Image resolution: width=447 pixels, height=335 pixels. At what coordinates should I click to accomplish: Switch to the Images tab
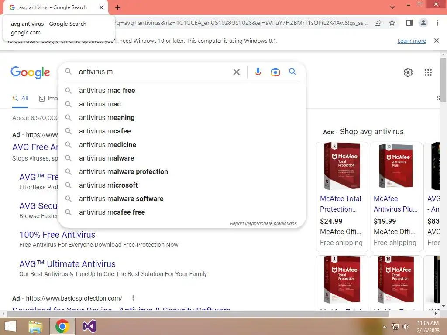(48, 99)
